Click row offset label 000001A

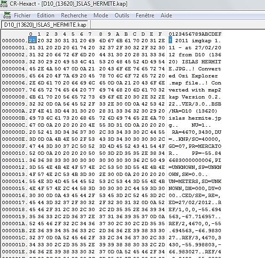point(15,224)
